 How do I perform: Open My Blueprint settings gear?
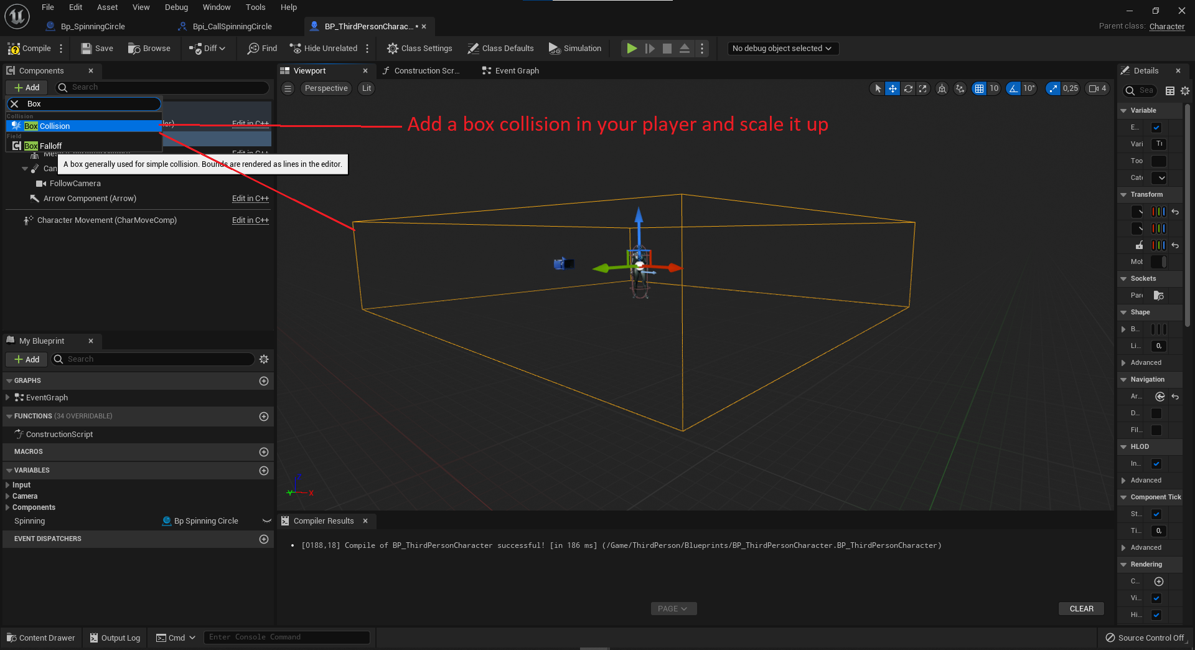(x=264, y=359)
